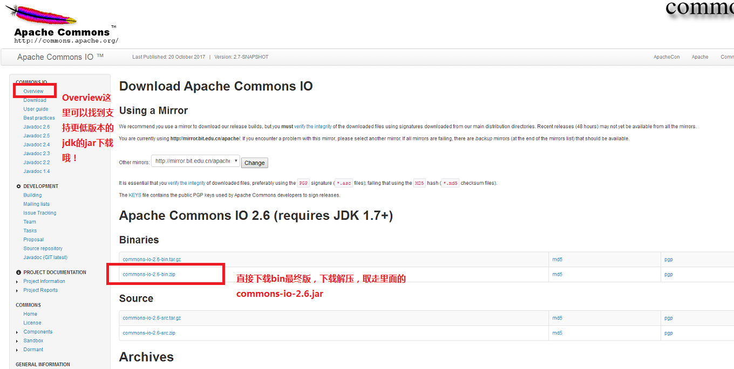Open pgp for commons-io-2.6-bin.tar.gz
The height and width of the screenshot is (369, 734).
(669, 260)
